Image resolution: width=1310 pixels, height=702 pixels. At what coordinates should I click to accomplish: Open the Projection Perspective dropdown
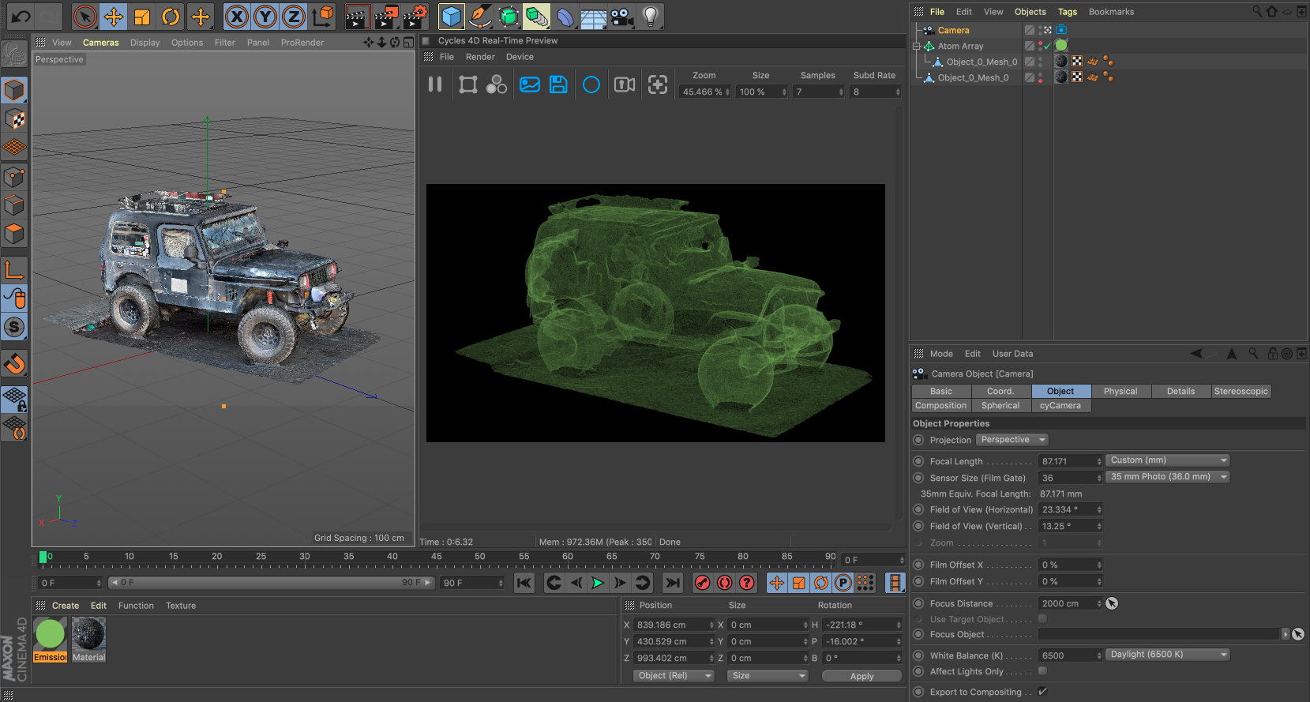coord(1012,440)
